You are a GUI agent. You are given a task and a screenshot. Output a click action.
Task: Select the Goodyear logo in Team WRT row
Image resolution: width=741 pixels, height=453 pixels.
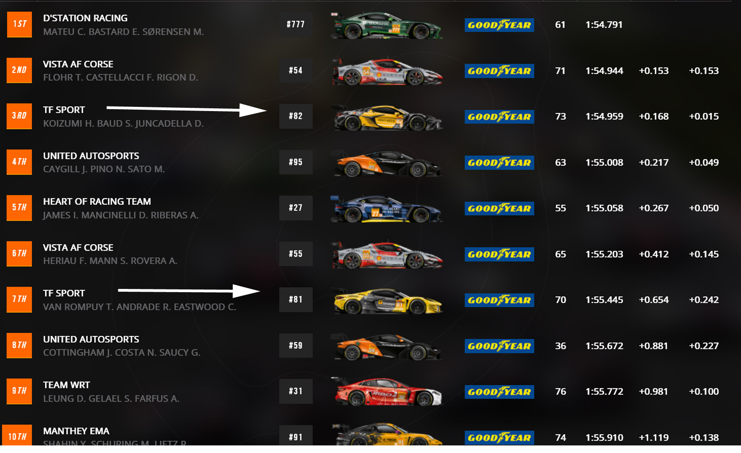[x=499, y=392]
